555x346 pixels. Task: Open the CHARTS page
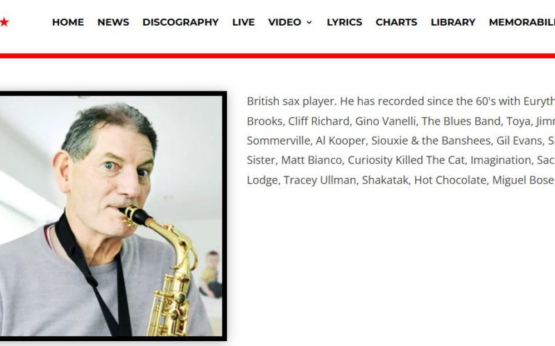[x=396, y=22]
